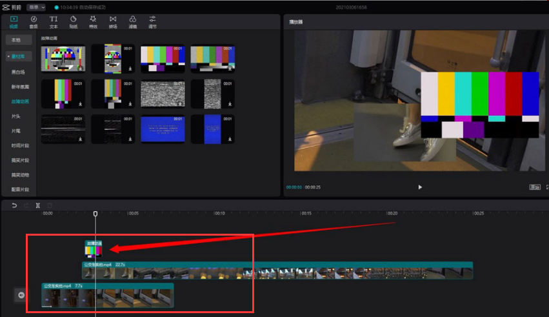Click the undo arrow in timeline toolbar

pyautogui.click(x=14, y=205)
